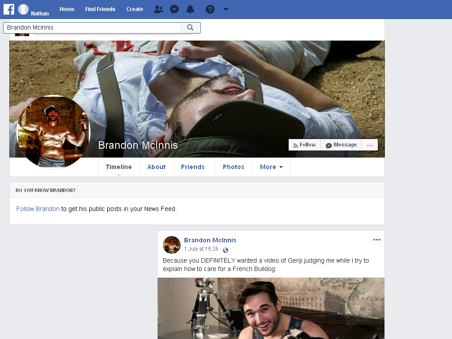Click the search field containing Brandon McInnis
Screen dimensions: 452x339
click(92, 28)
